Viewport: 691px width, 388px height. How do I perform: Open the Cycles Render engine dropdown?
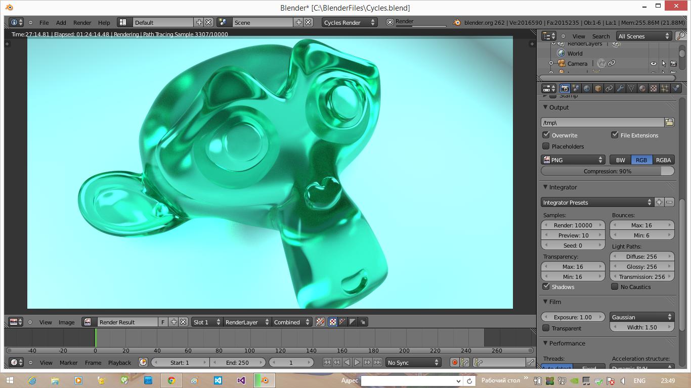click(349, 22)
